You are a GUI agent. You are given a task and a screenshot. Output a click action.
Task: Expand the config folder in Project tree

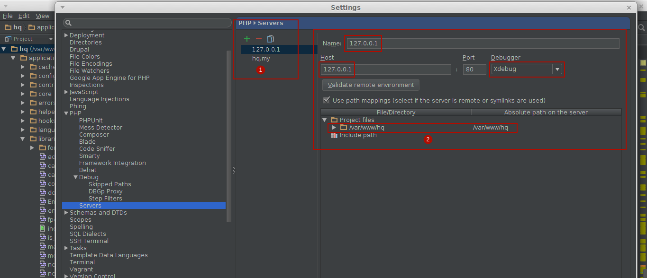point(23,76)
